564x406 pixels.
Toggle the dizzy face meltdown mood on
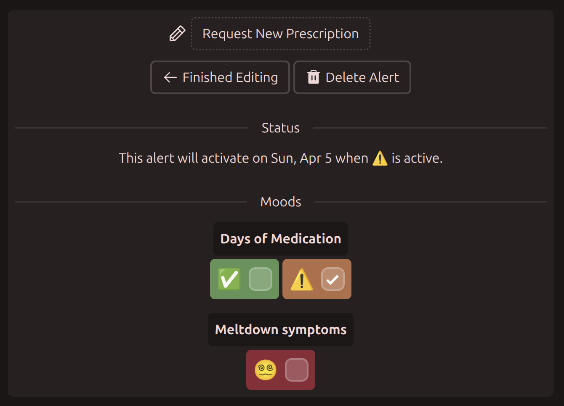[297, 370]
